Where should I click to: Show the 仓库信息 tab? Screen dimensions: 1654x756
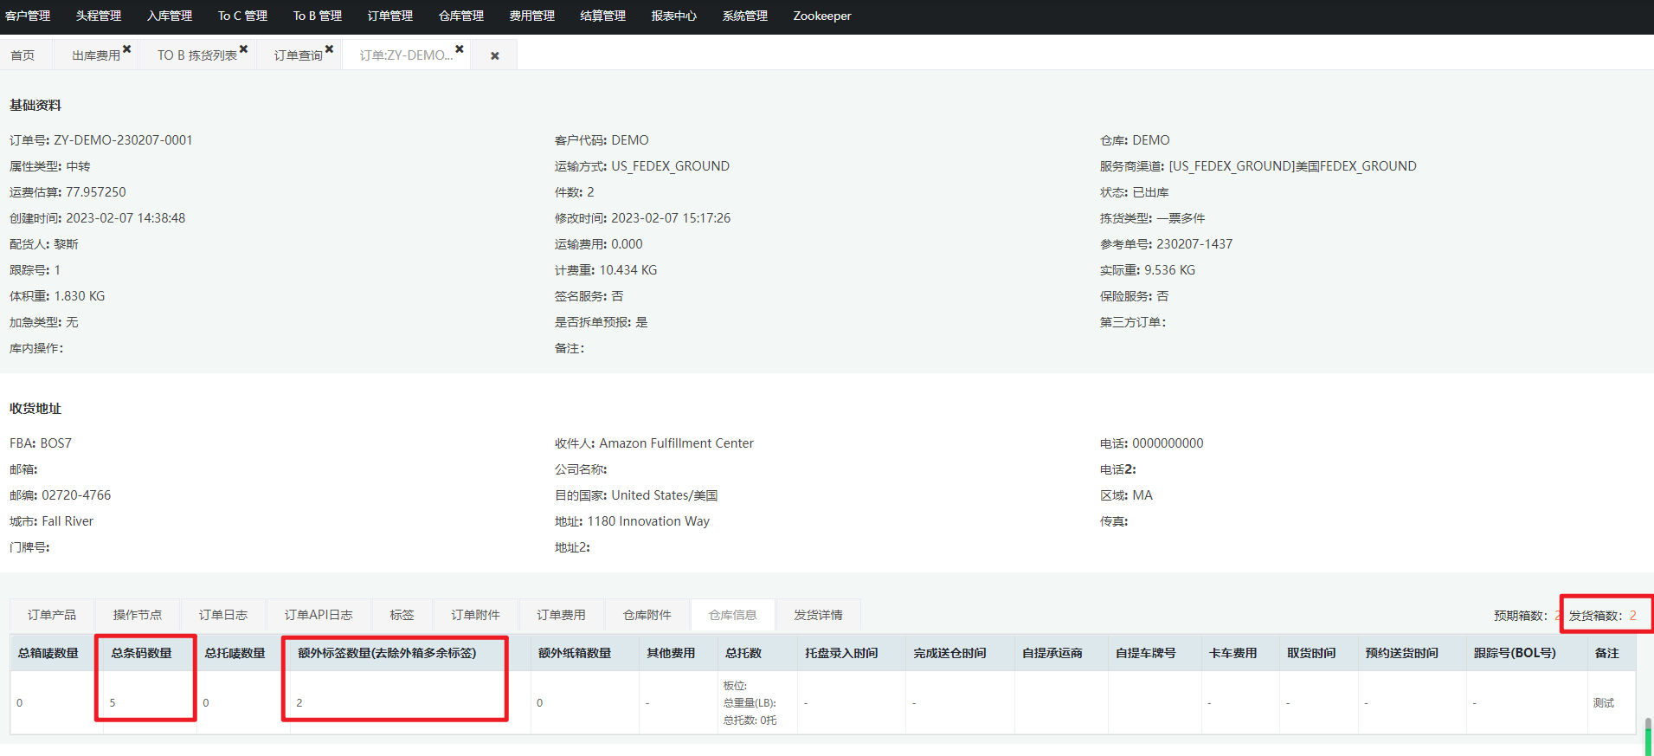733,615
